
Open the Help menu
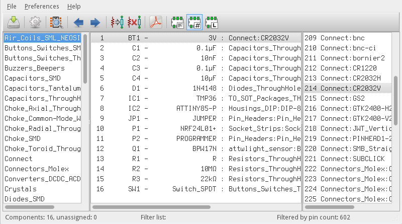click(74, 6)
